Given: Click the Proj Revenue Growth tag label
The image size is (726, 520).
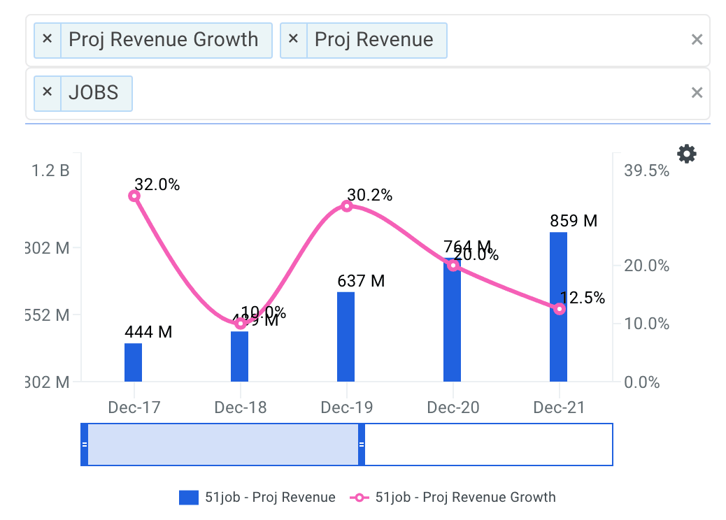Looking at the screenshot, I should pos(164,40).
